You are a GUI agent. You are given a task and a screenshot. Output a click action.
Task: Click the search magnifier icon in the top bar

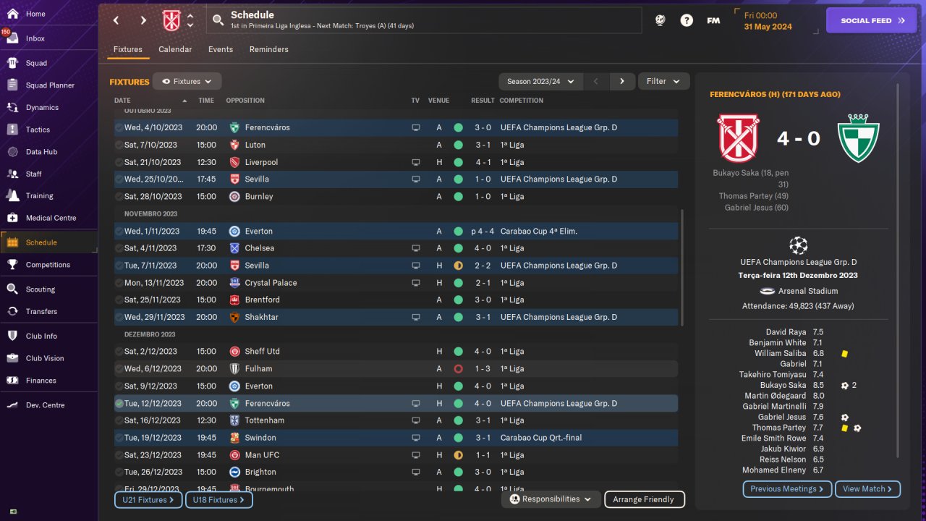tap(217, 20)
